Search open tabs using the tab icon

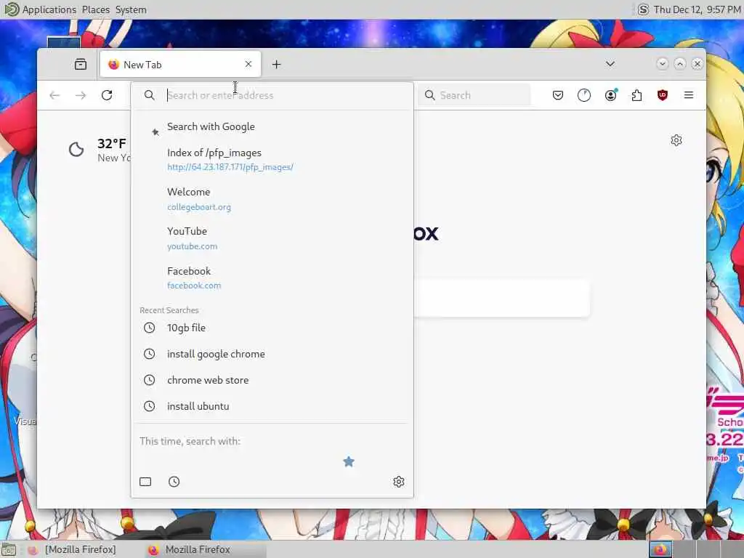pos(145,482)
